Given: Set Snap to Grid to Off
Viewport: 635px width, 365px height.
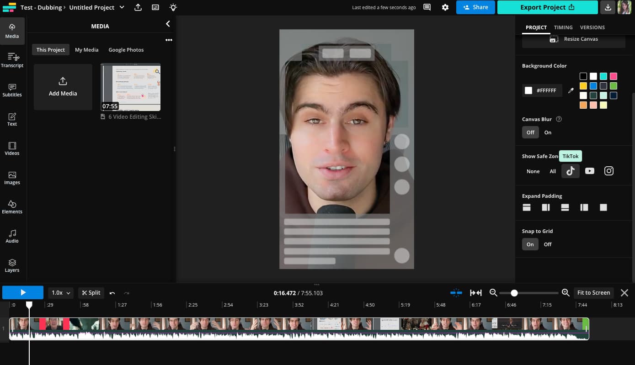Looking at the screenshot, I should point(547,244).
